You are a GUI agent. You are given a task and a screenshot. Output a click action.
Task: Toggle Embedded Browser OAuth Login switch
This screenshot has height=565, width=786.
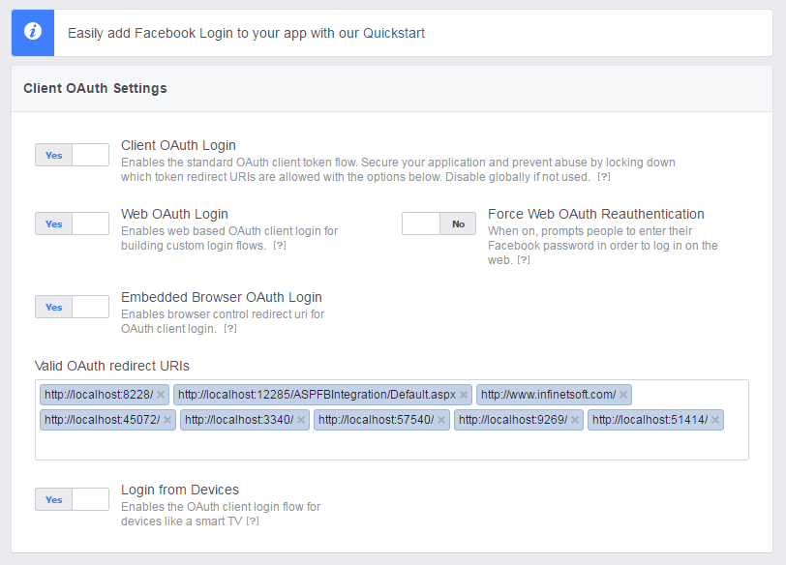(73, 307)
